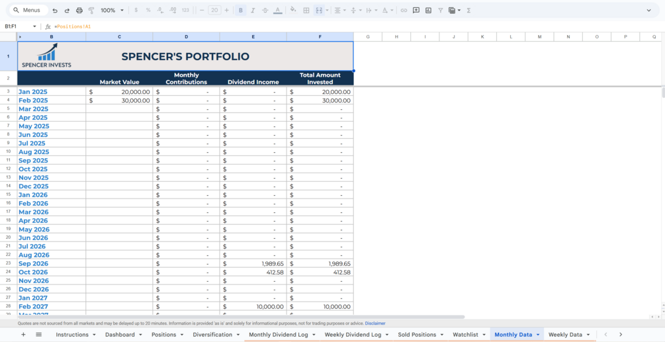Add a new sheet with the plus icon

[x=23, y=334]
